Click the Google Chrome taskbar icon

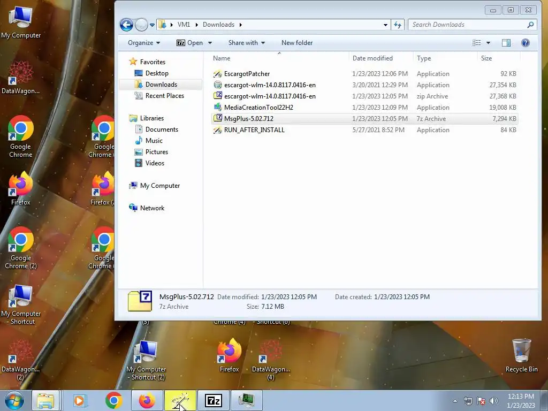pos(113,400)
